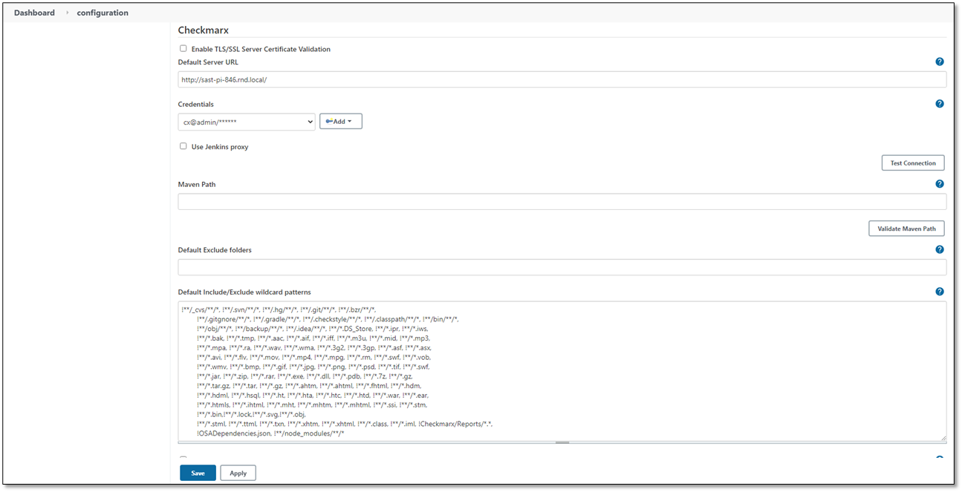This screenshot has height=492, width=962.
Task: Open help for Credentials field
Action: (940, 104)
